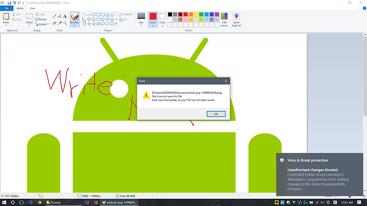The width and height of the screenshot is (367, 206).
Task: Click the Save icon in quick access toolbar
Action: (x=9, y=3)
